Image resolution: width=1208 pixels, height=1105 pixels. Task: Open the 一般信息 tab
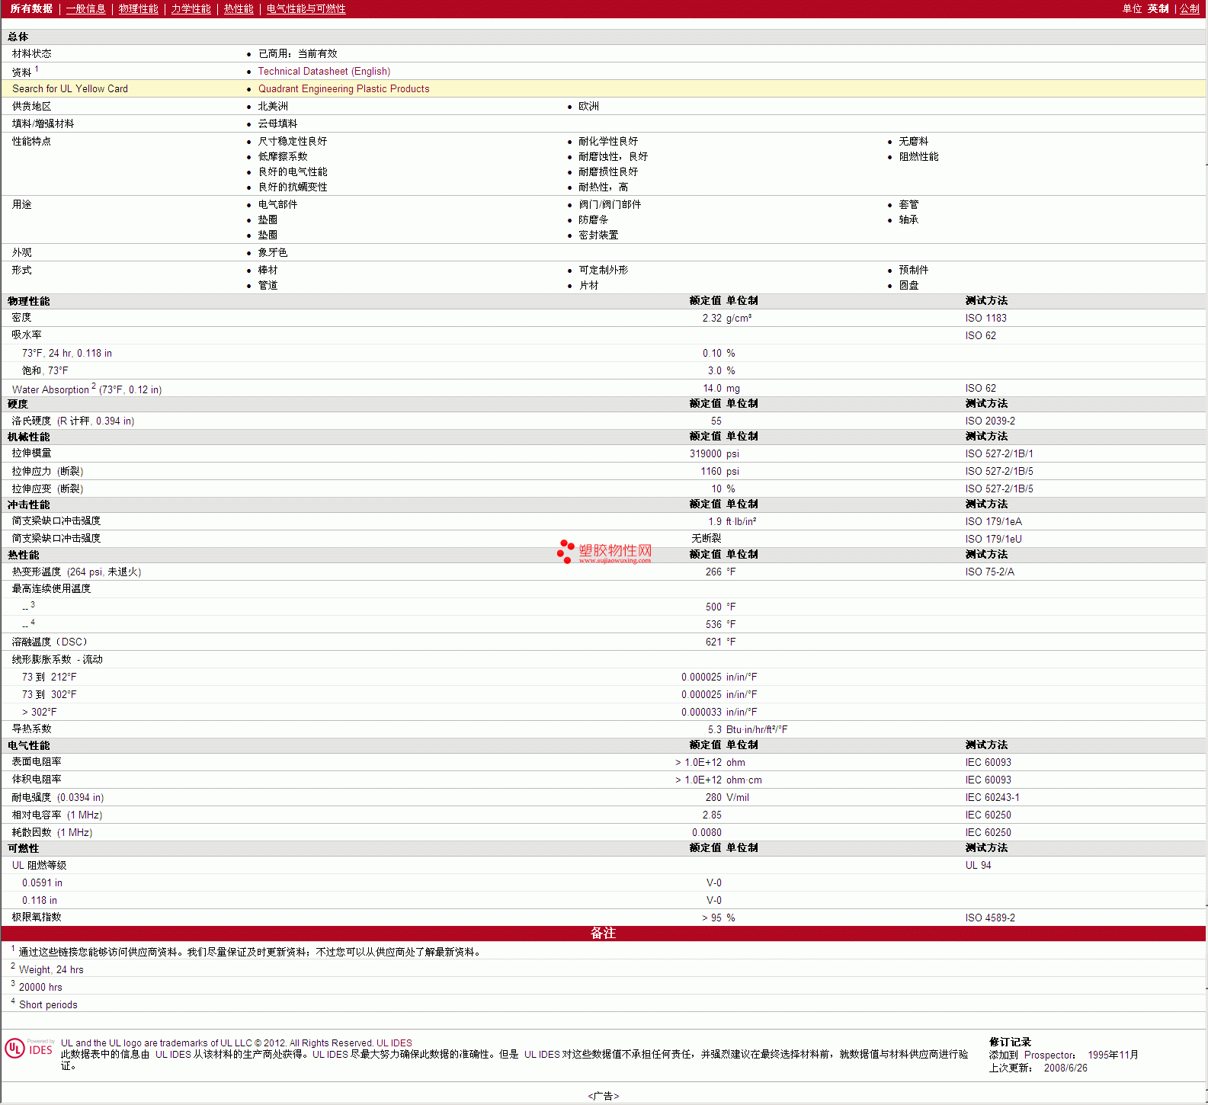pos(85,9)
